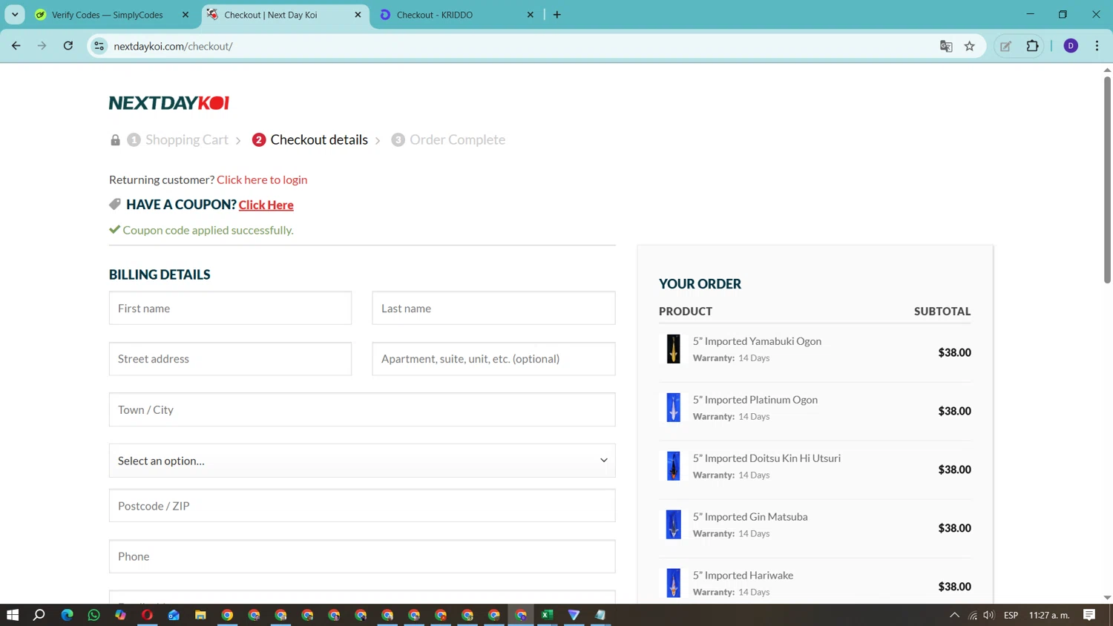1113x626 pixels.
Task: Close the Checkout Next Day Koi tab
Action: click(x=358, y=15)
